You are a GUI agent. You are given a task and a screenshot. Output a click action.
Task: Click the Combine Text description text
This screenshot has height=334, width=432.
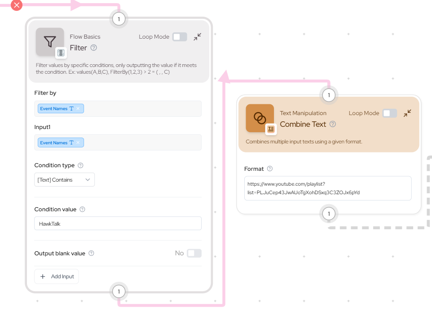coord(304,142)
